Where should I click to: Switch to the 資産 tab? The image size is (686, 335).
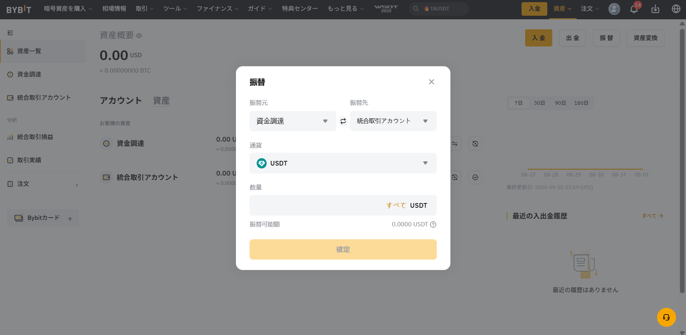coord(161,101)
